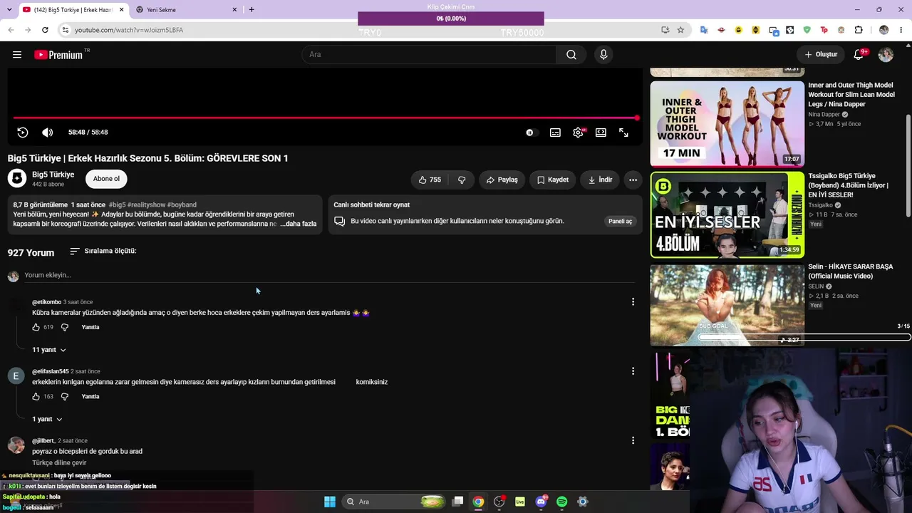Expand description with ...daha fazla
912x513 pixels.
[x=298, y=224]
